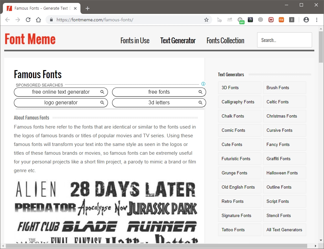Screen dimensions: 324x249
Task: Open Fancy Fonts generator
Action: [285, 144]
